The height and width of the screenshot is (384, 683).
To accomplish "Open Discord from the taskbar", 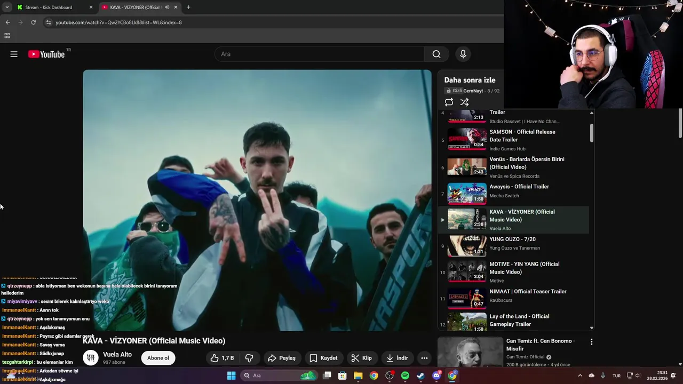I will pos(436,375).
